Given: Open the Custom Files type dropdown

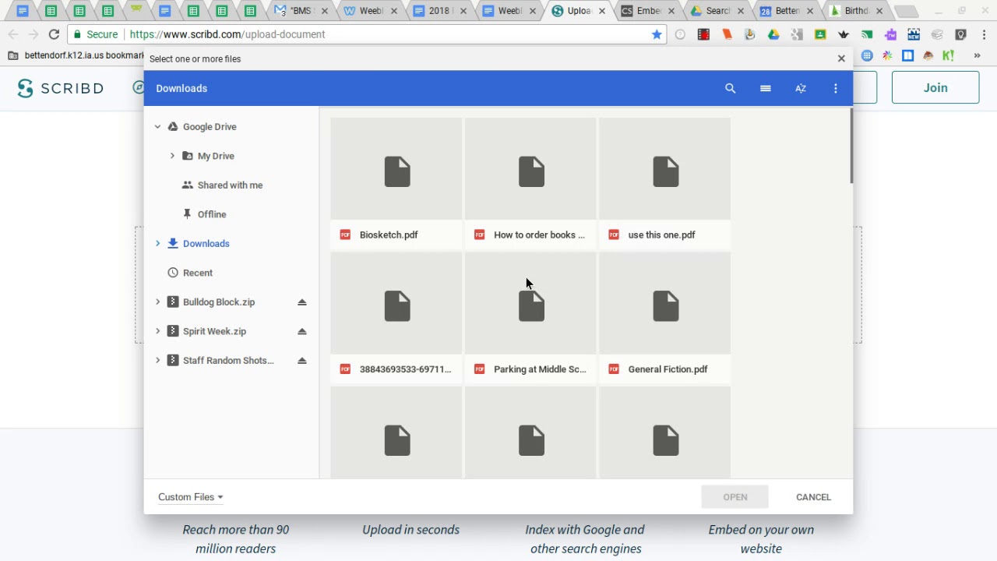Looking at the screenshot, I should (190, 497).
